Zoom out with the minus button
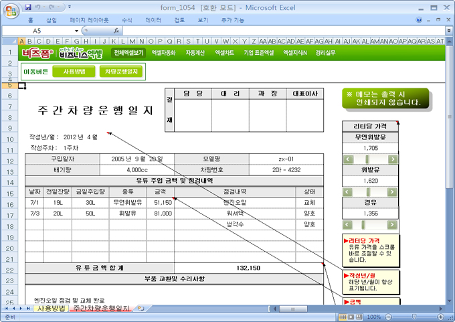455x322 pixels. click(389, 317)
